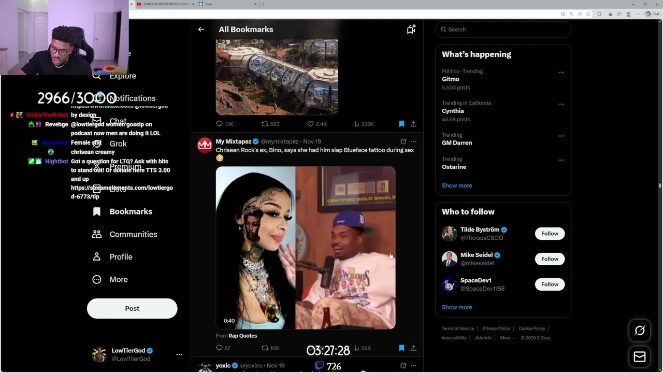The width and height of the screenshot is (663, 373).
Task: Show more under Who to follow
Action: tap(457, 307)
